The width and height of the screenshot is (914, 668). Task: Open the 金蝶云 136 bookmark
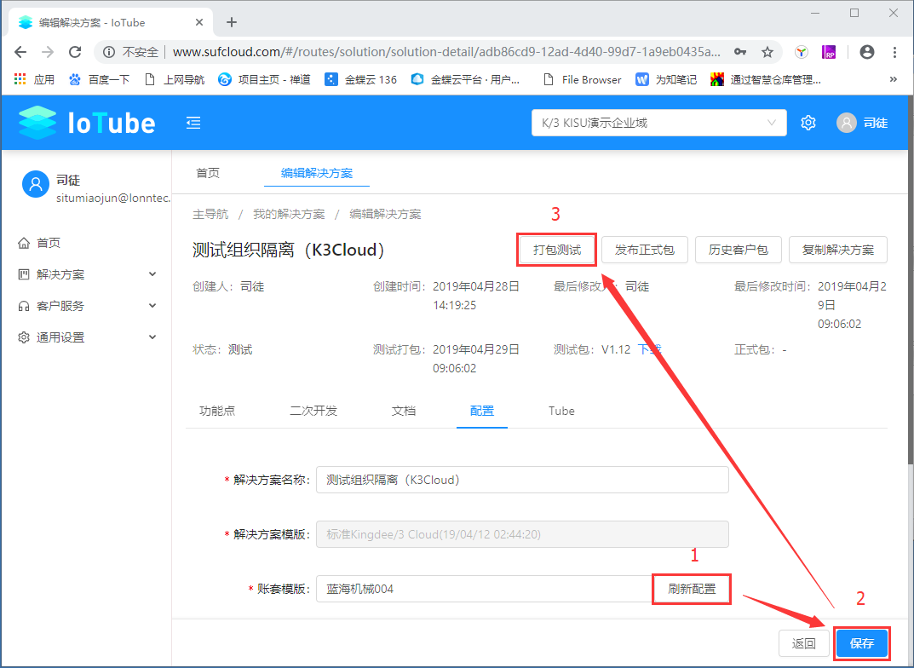[x=361, y=79]
